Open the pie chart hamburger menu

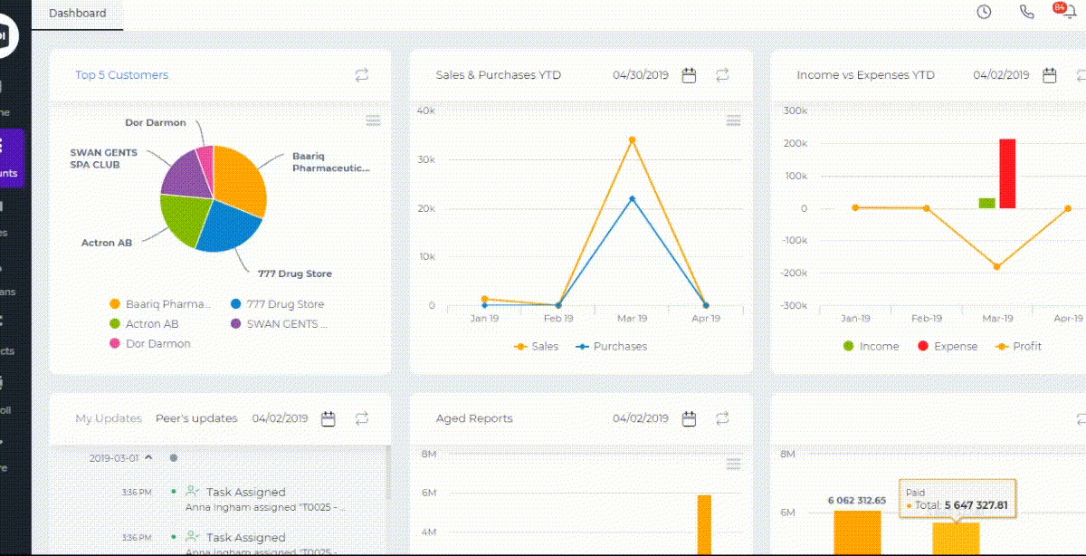[373, 121]
